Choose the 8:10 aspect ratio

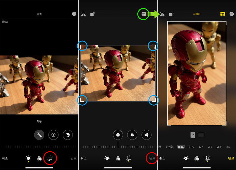(x=191, y=147)
